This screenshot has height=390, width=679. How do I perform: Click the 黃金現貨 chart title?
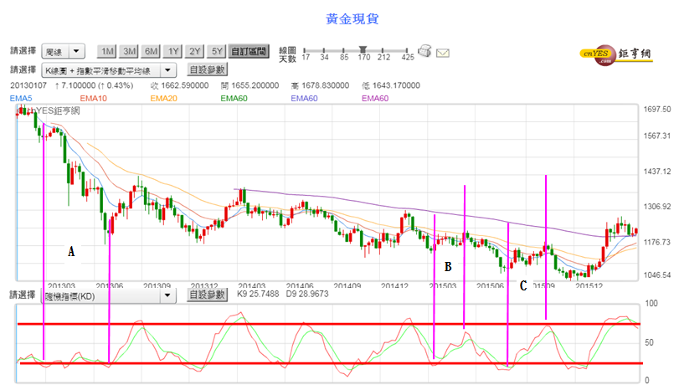pos(352,18)
